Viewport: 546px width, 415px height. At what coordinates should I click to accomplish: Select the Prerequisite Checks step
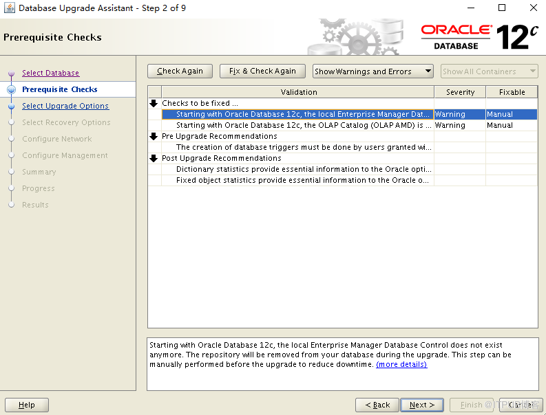click(59, 89)
